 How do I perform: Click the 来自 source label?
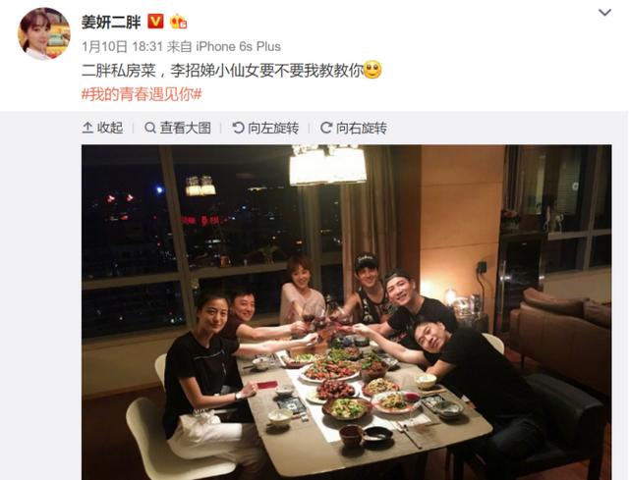pos(179,46)
